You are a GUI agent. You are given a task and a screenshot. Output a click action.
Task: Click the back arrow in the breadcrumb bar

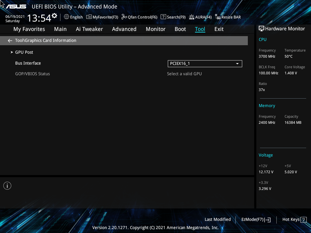(x=10, y=40)
